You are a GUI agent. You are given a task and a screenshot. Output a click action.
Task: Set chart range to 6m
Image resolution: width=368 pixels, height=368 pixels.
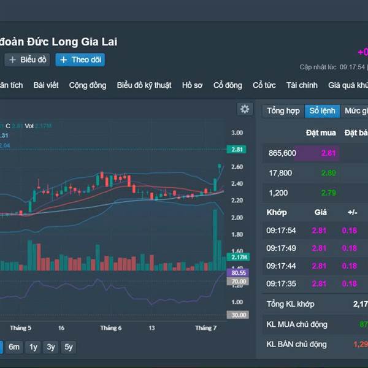click(14, 347)
